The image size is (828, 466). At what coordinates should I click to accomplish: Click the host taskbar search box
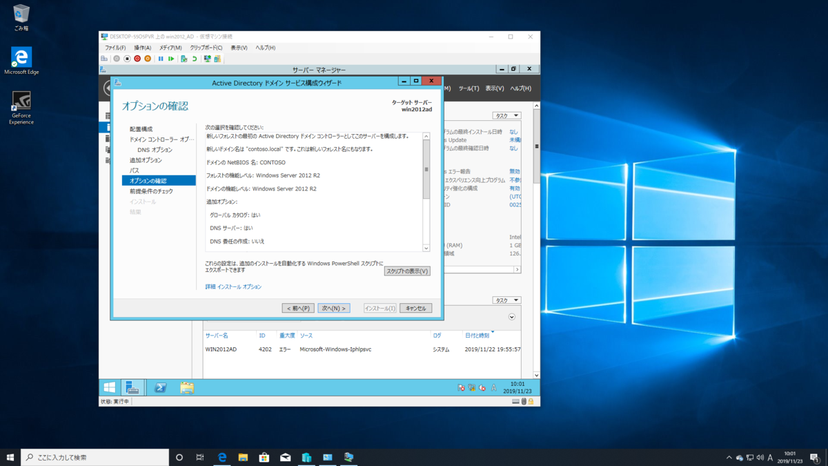[x=95, y=457]
